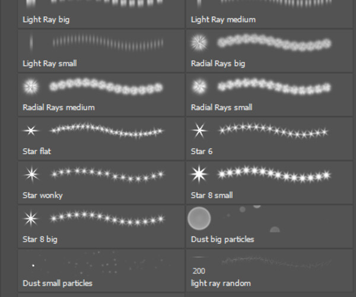Click the Star 6 brush tip icon
The image size is (356, 297).
199,131
